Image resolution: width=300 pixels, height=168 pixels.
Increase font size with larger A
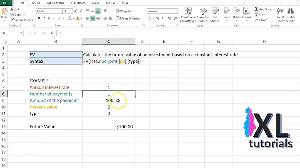pos(75,11)
